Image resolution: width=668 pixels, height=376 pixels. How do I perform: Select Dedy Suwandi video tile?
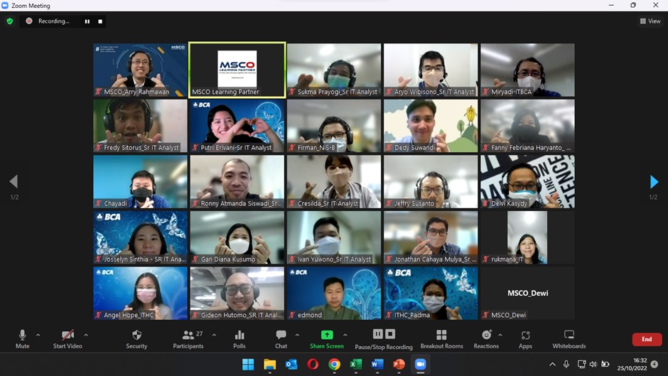click(431, 126)
